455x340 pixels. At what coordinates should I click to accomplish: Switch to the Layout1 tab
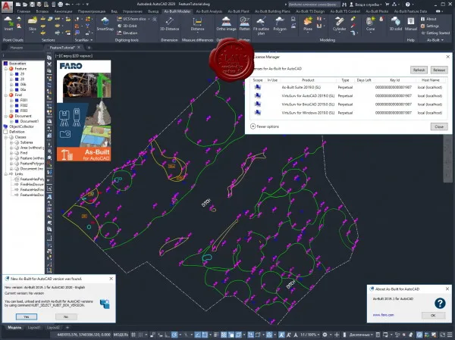click(x=34, y=328)
